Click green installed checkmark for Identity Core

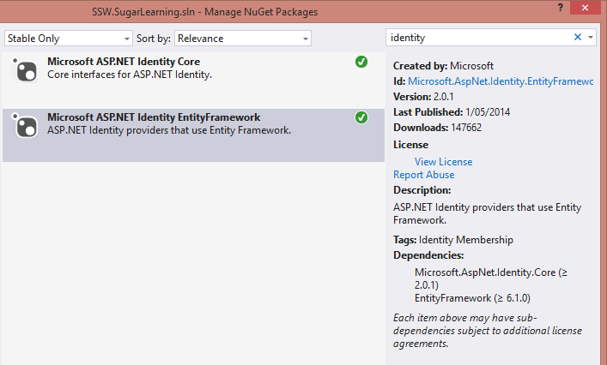(361, 62)
